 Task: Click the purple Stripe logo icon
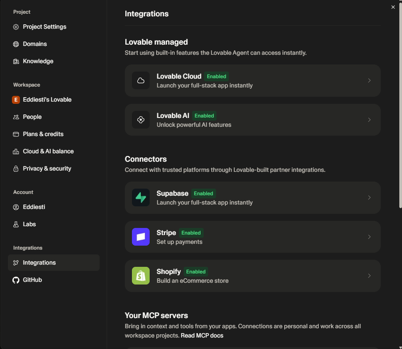point(141,237)
